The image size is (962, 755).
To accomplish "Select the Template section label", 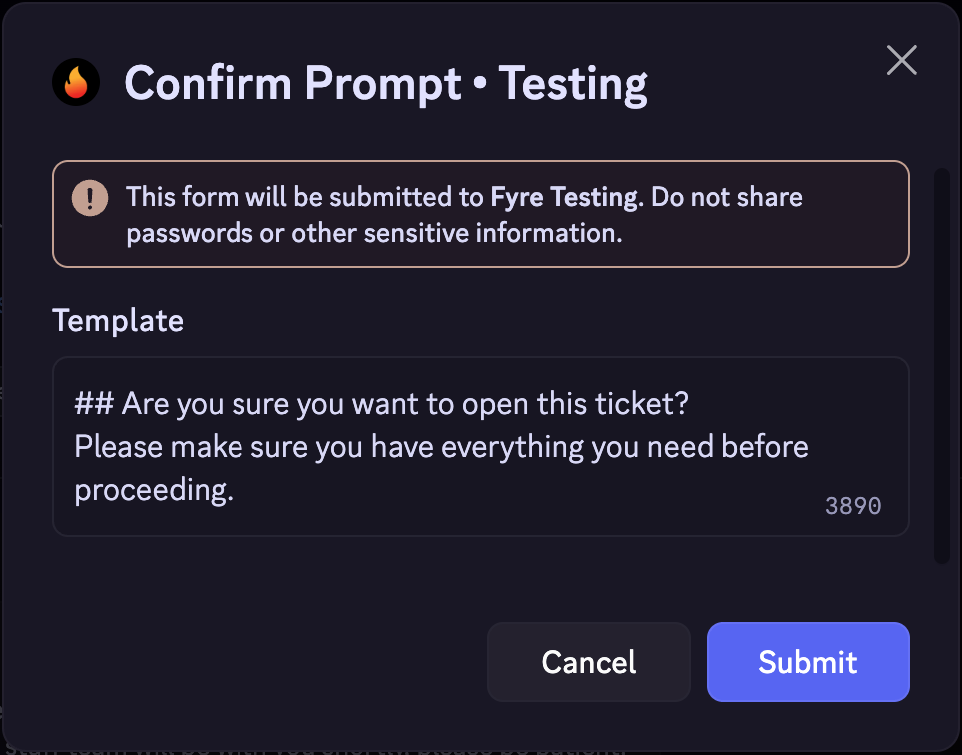I will (x=117, y=321).
